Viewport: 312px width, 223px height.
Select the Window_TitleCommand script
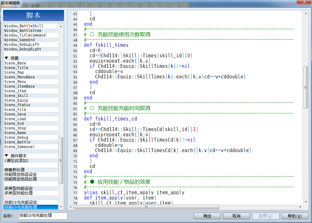click(x=31, y=35)
